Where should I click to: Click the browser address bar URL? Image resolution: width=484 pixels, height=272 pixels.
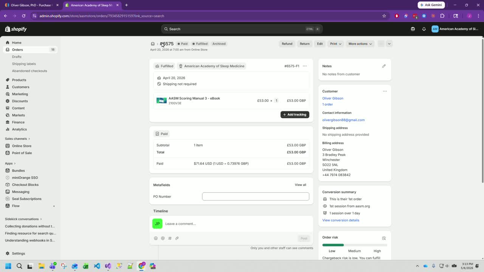[102, 16]
